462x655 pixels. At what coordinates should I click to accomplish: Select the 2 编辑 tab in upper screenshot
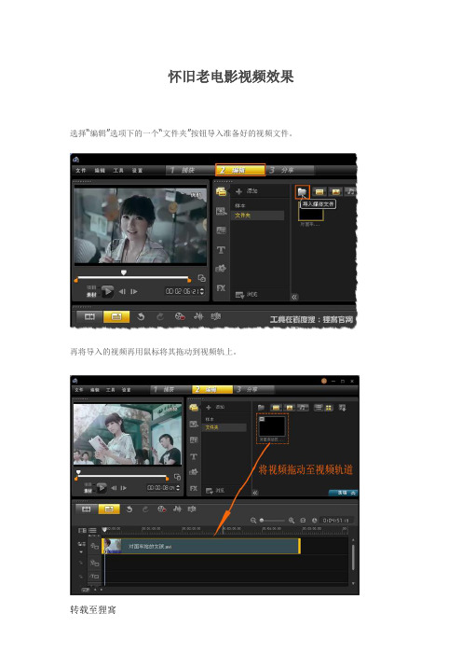pos(240,170)
